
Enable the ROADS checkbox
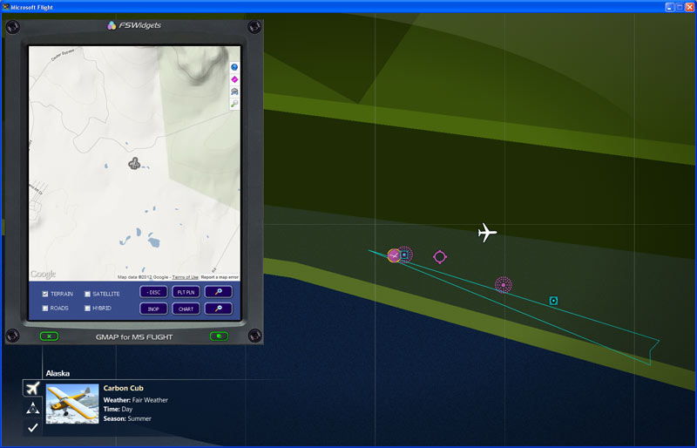[45, 309]
